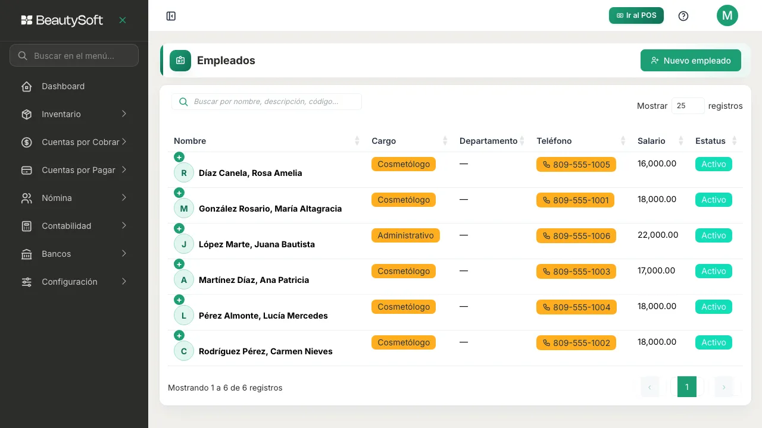This screenshot has height=428, width=762.
Task: Sort table by Teléfono column
Action: coord(581,141)
